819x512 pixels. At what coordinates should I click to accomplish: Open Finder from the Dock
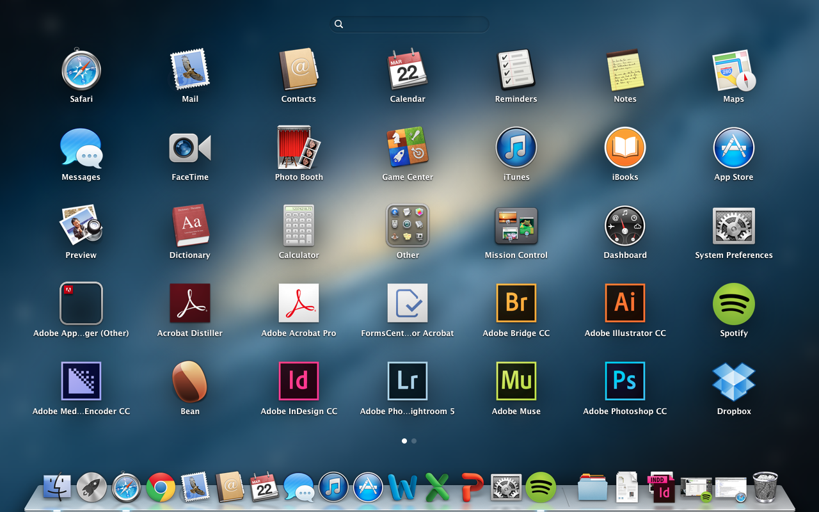(57, 488)
